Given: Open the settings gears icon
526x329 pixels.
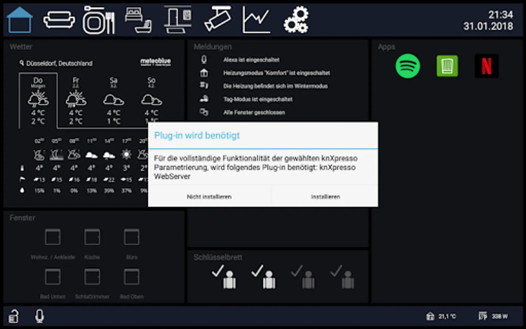Looking at the screenshot, I should point(296,20).
